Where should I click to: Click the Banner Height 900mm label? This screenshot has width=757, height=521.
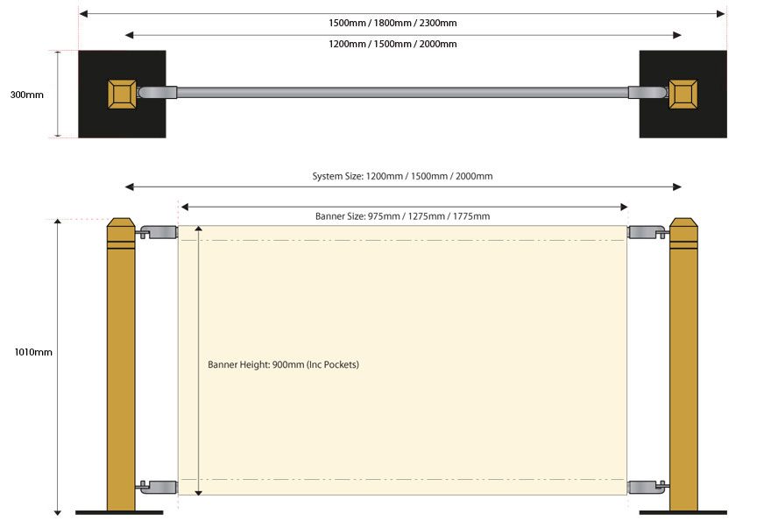[283, 364]
